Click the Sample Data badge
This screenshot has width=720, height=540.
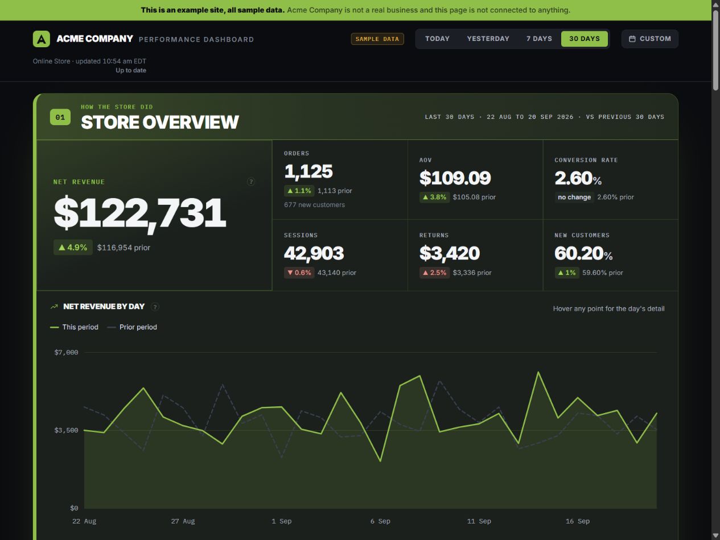377,39
